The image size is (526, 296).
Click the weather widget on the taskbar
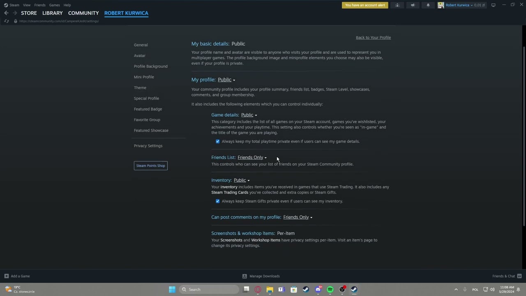[20, 289]
